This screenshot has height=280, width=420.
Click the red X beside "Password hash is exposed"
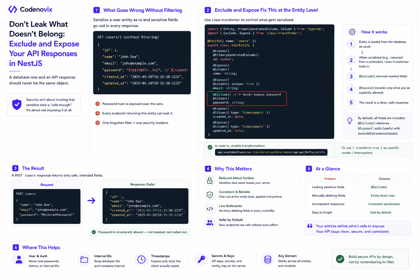97,104
